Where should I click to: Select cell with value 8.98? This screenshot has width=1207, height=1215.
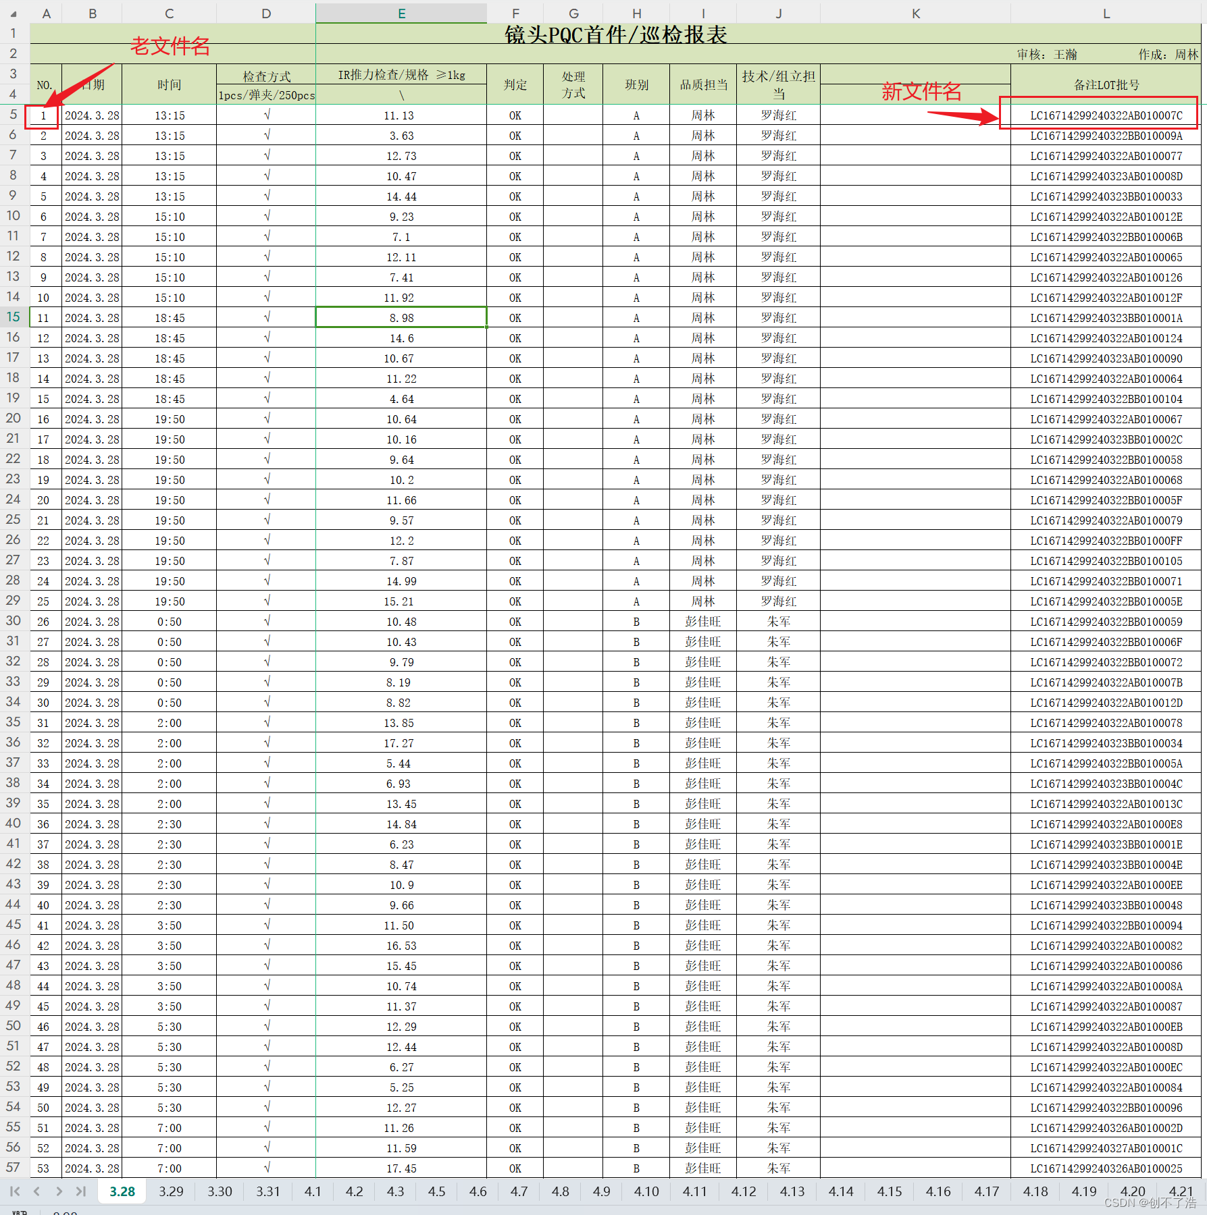click(401, 317)
